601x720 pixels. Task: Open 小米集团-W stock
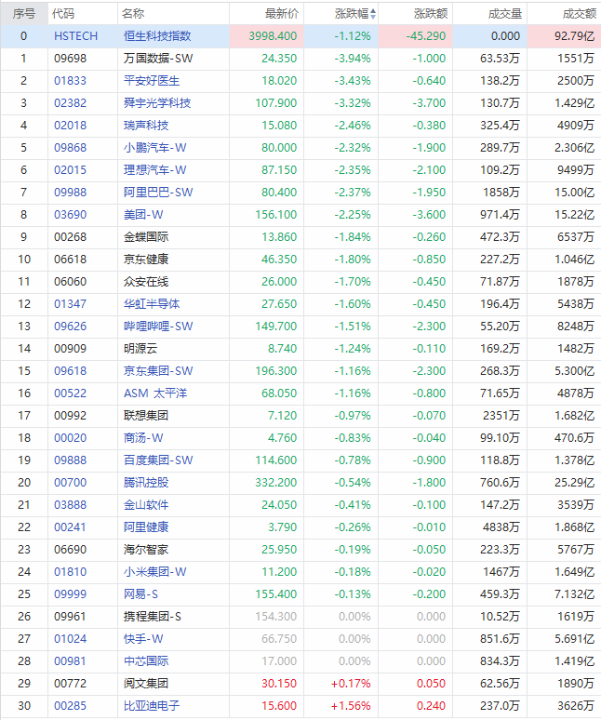[154, 572]
